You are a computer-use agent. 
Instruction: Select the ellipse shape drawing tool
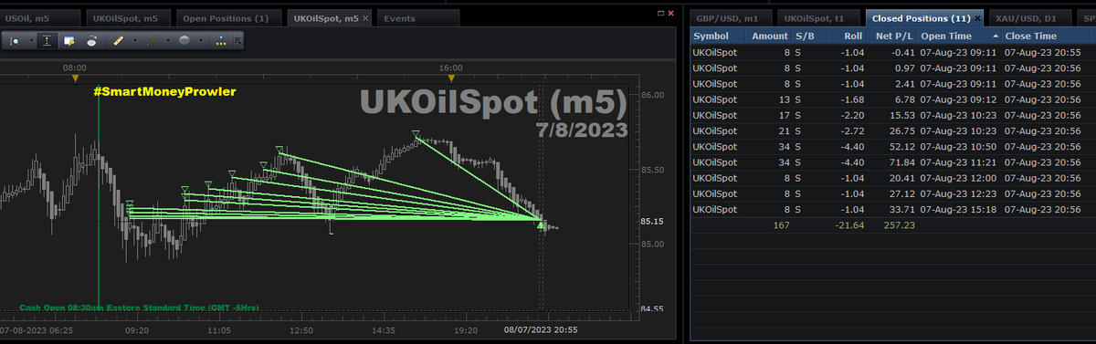coord(184,41)
